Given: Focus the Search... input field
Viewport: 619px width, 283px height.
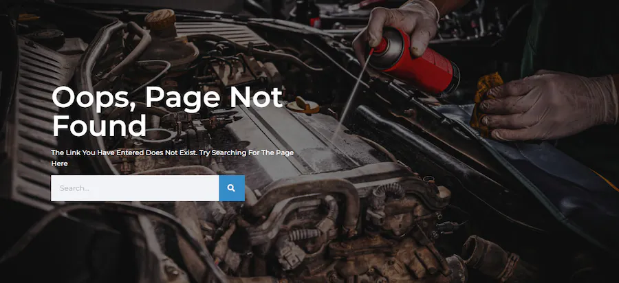Looking at the screenshot, I should tap(135, 188).
